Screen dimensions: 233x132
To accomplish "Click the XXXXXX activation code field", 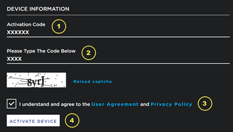I will (118, 32).
